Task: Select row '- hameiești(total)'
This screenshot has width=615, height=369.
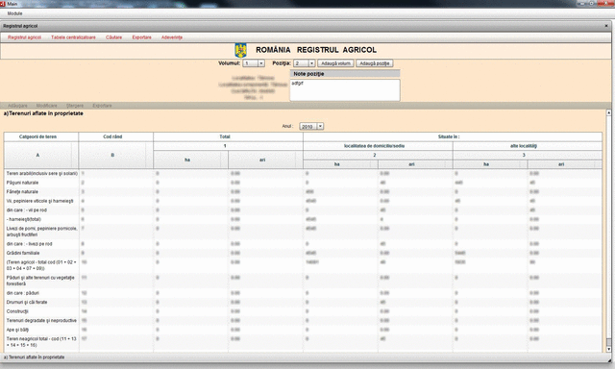Action: (x=303, y=219)
